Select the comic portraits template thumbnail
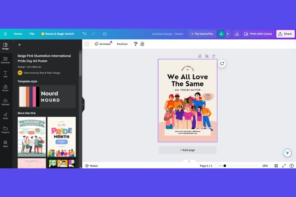The image size is (296, 197). (x=62, y=163)
